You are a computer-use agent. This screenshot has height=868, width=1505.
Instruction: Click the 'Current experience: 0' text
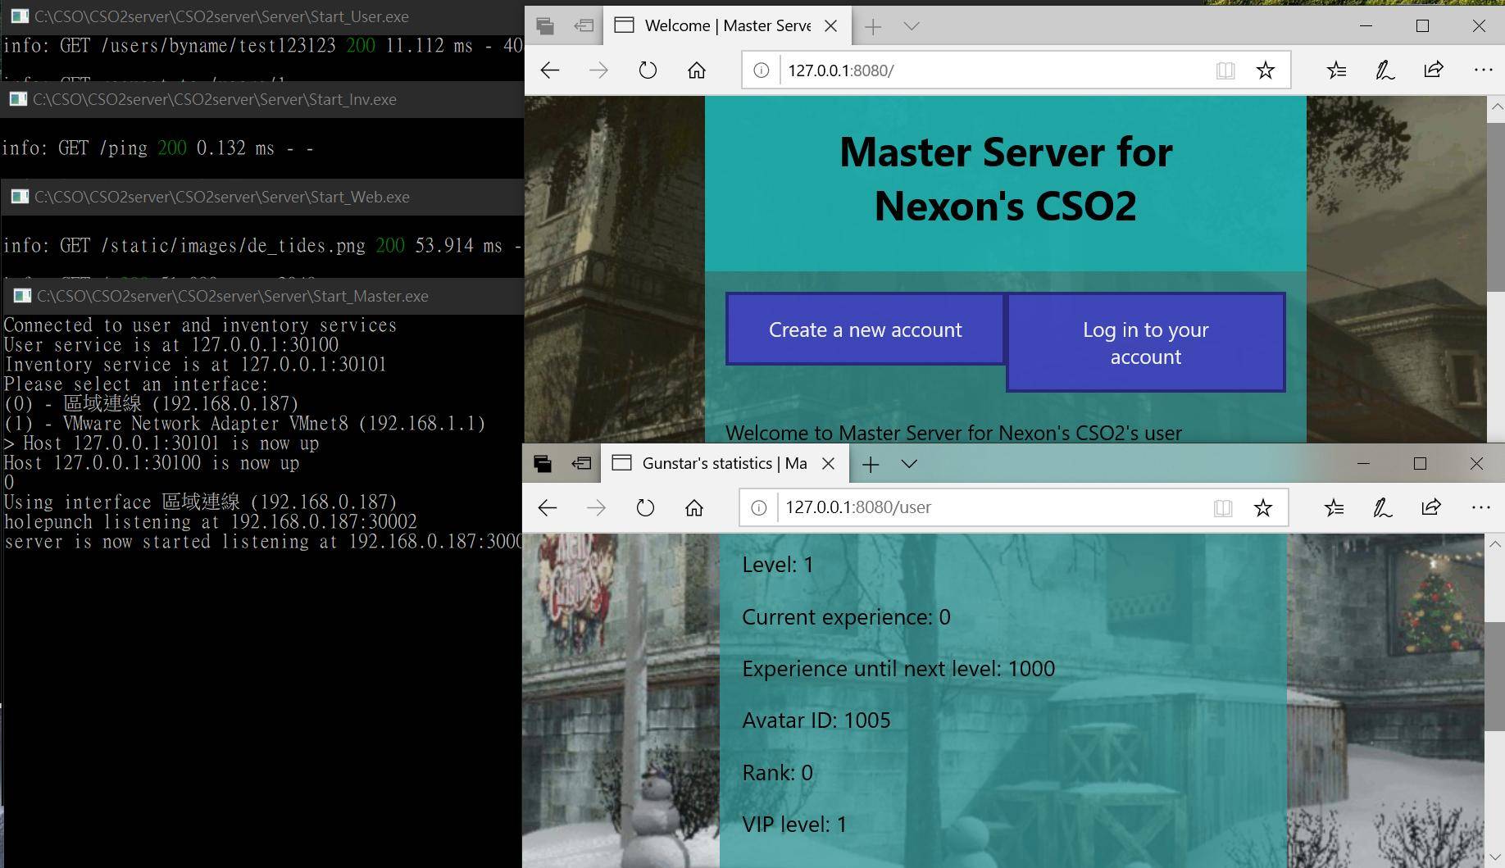pos(846,617)
